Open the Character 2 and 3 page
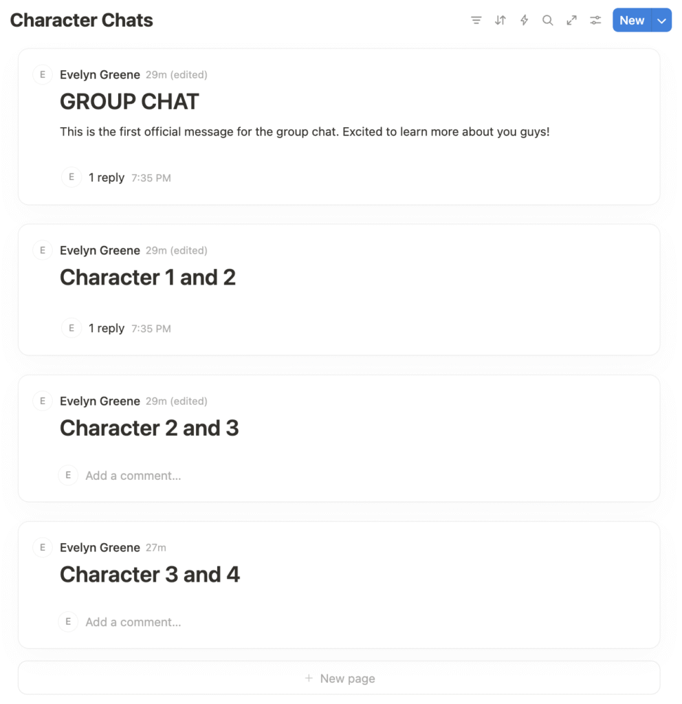 149,428
